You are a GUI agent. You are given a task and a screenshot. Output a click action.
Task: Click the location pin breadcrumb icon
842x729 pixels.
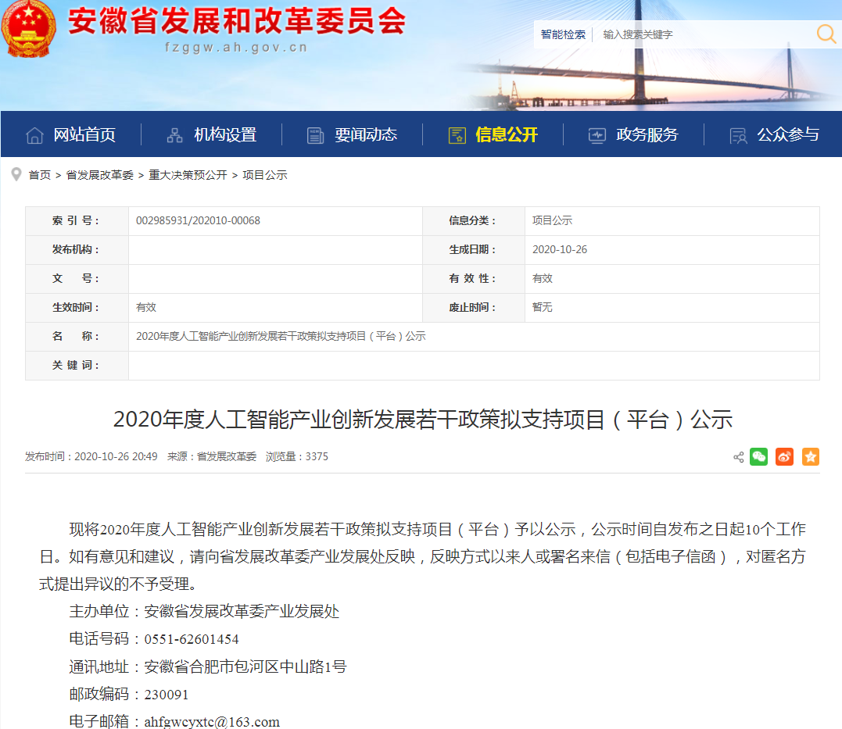tap(16, 174)
